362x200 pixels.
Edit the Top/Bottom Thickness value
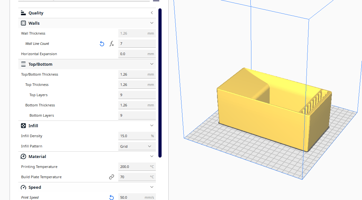point(137,74)
